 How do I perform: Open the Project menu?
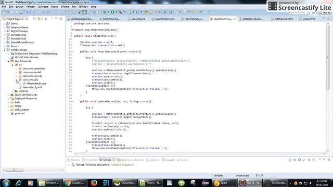click(65, 7)
